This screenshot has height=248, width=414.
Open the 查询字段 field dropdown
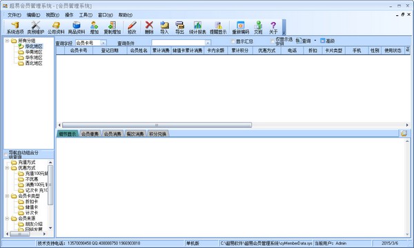point(103,43)
